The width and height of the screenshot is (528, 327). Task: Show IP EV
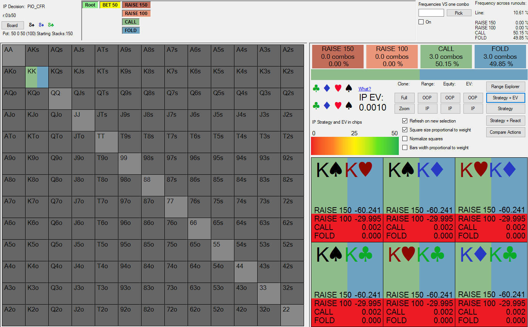(x=473, y=109)
